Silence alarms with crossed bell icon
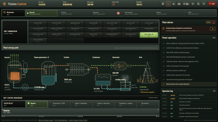The image size is (218, 122). point(199,4)
